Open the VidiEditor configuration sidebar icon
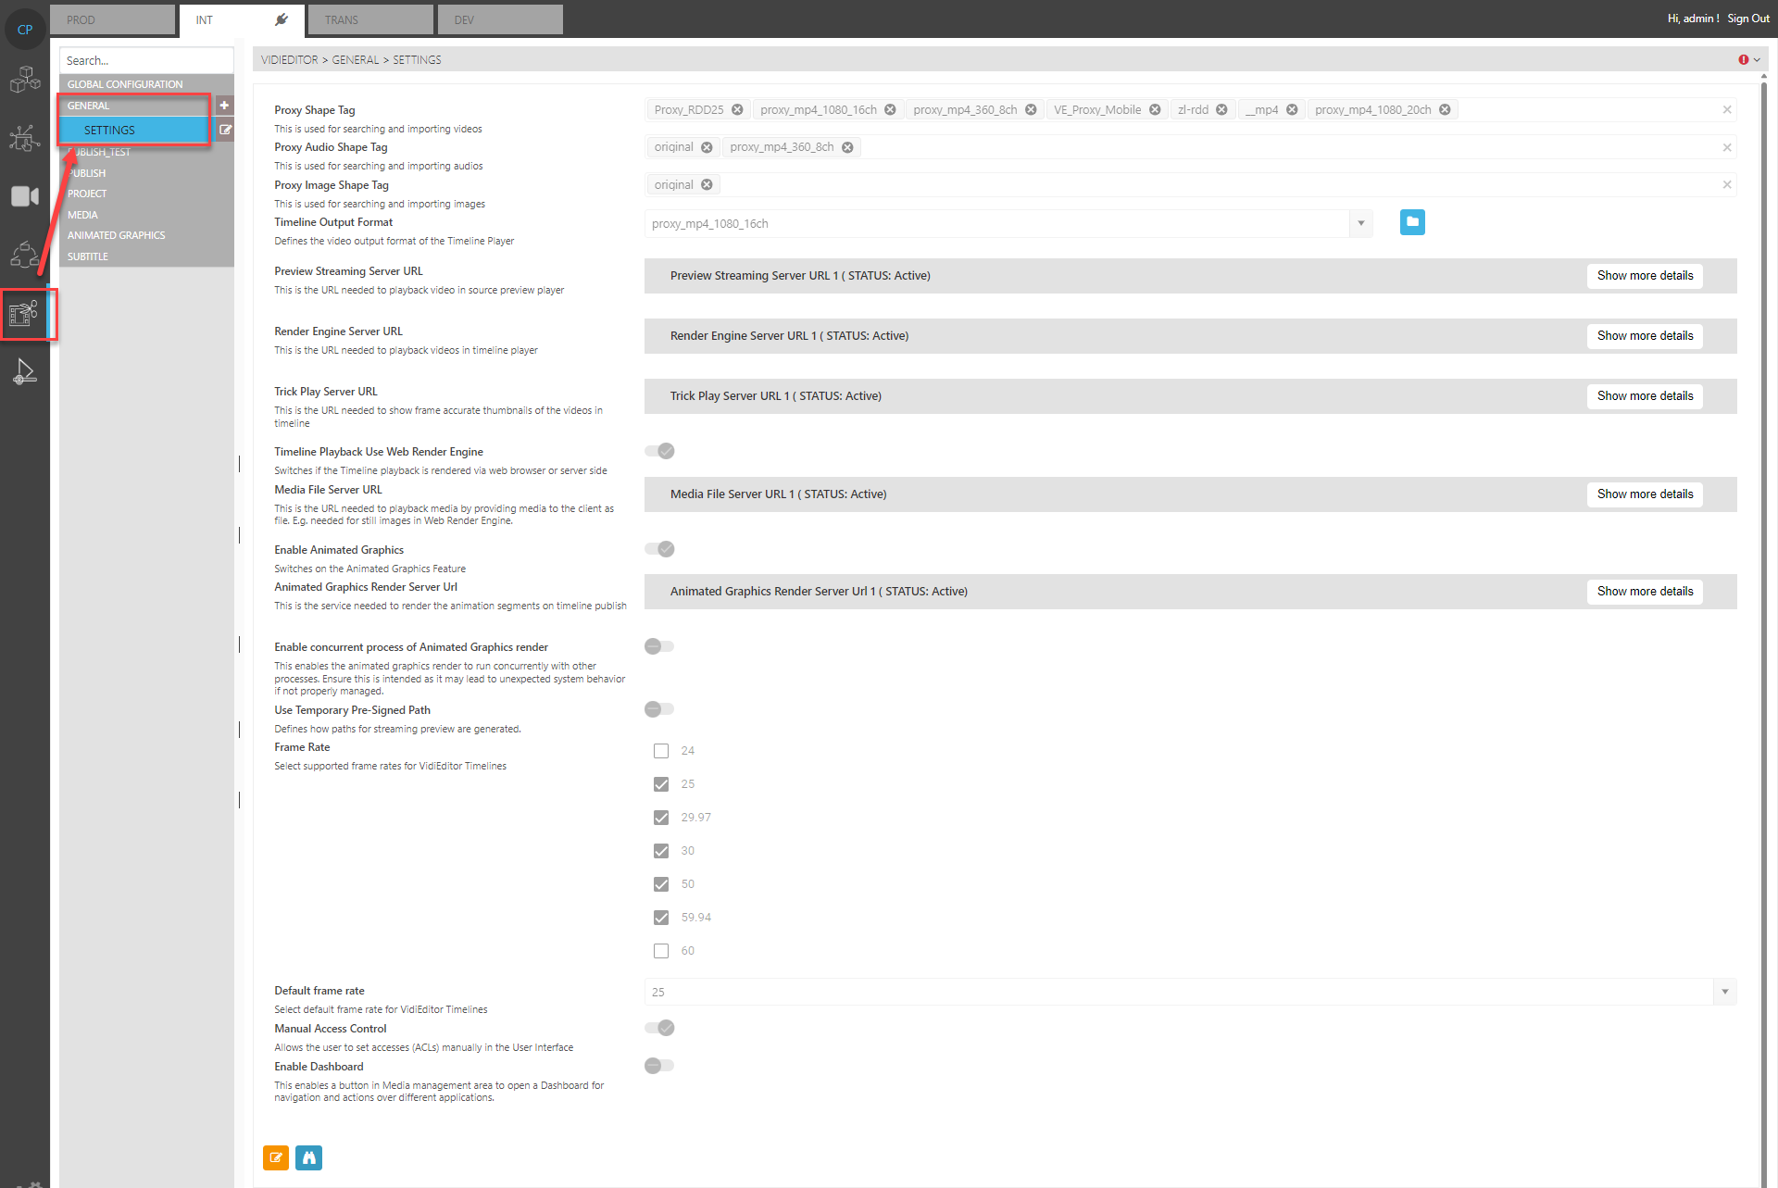This screenshot has width=1778, height=1188. pos(24,314)
